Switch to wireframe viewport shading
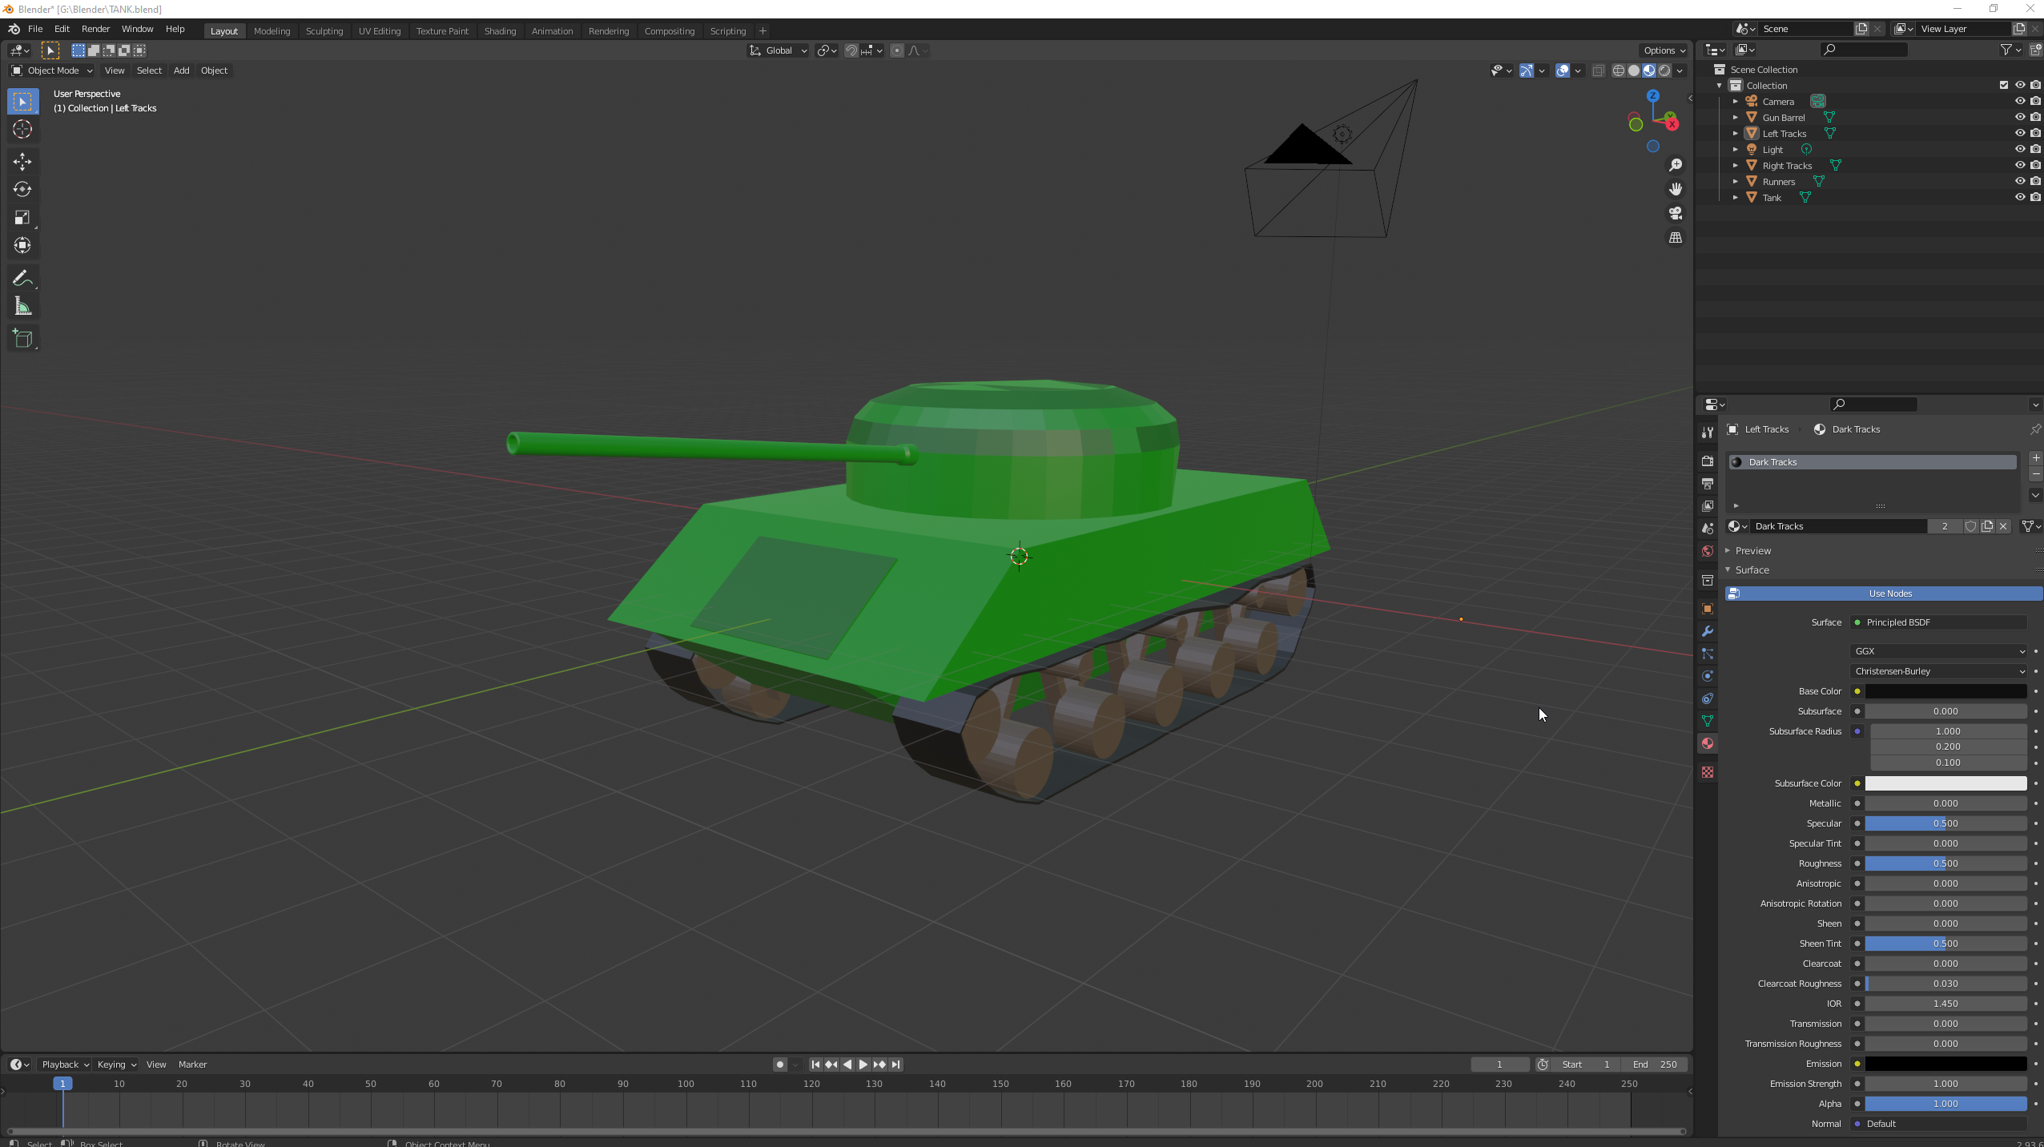The height and width of the screenshot is (1147, 2044). click(x=1619, y=70)
